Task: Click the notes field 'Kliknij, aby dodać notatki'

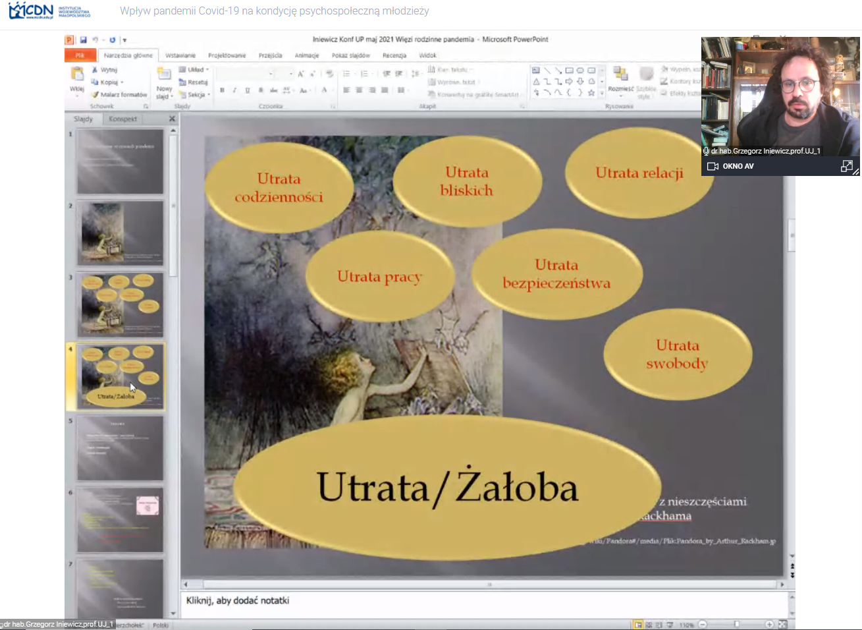Action: point(485,604)
